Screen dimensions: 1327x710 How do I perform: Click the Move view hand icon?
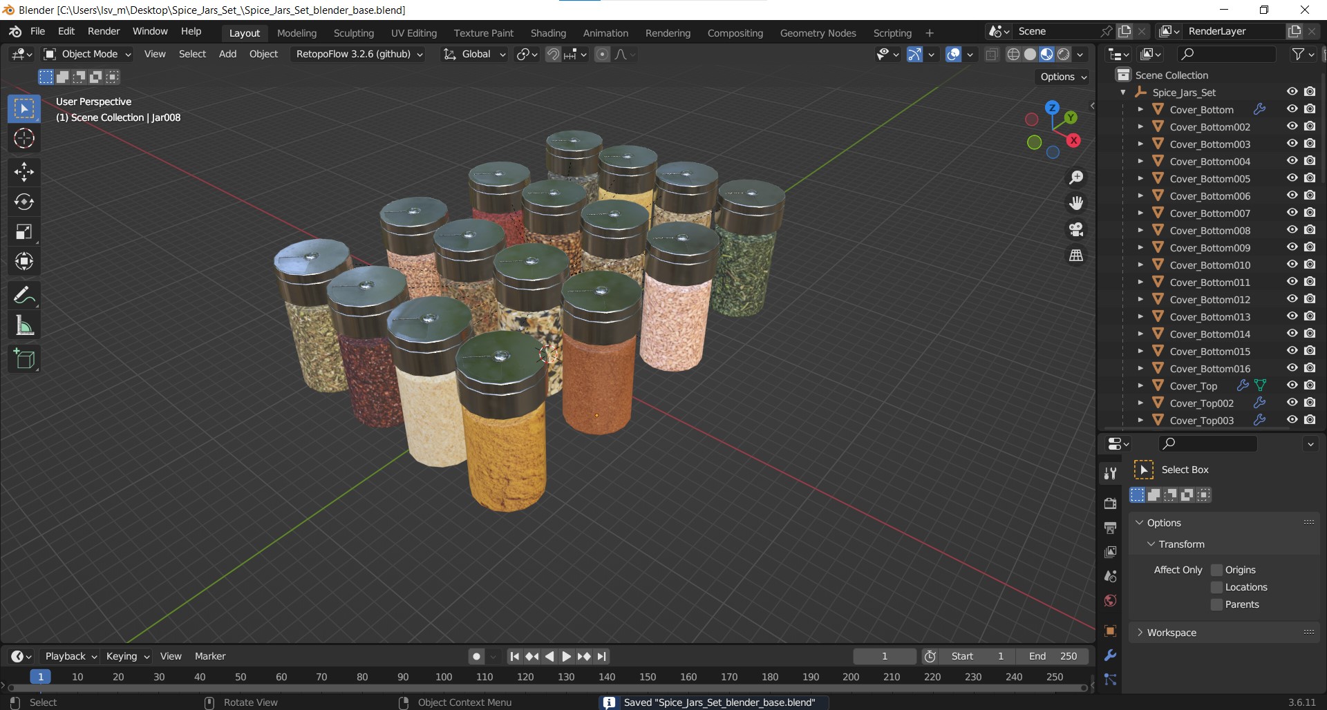coord(1076,203)
